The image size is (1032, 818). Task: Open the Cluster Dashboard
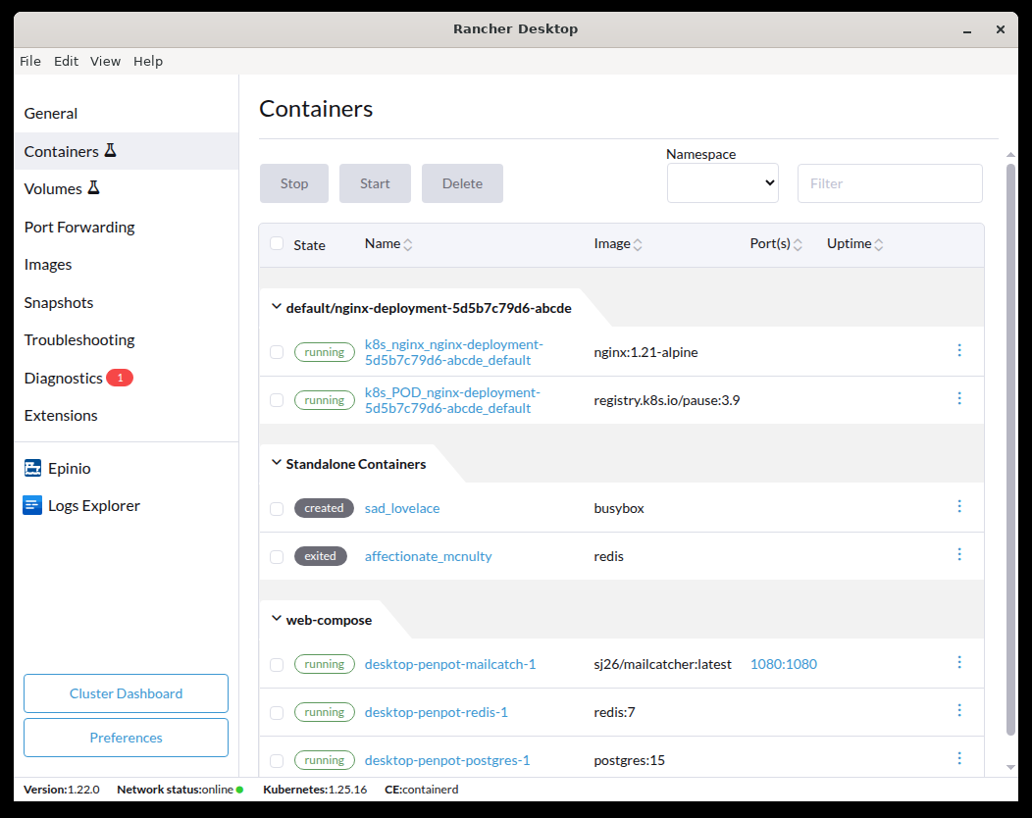(126, 692)
